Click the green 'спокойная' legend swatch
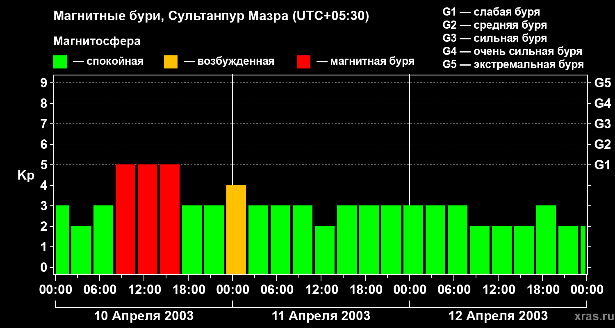Image resolution: width=615 pixels, height=328 pixels. pyautogui.click(x=60, y=62)
